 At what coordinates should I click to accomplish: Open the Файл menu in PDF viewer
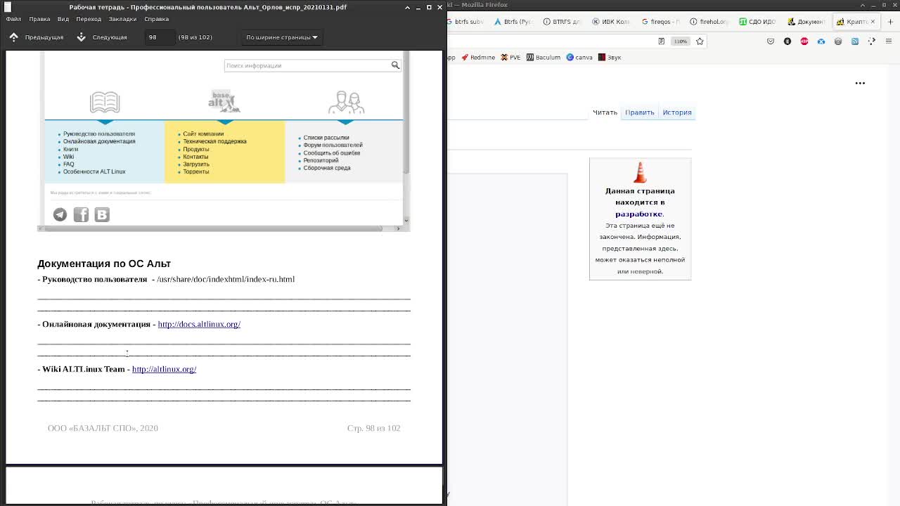13,19
